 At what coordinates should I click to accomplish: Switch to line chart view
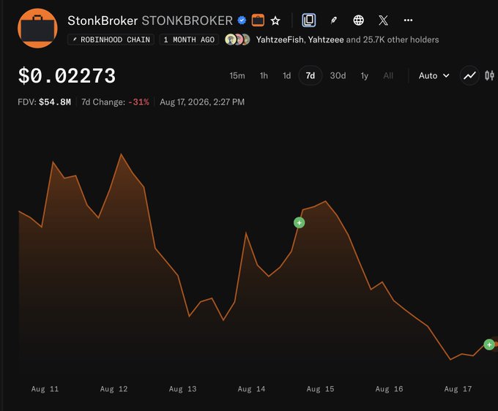click(469, 76)
